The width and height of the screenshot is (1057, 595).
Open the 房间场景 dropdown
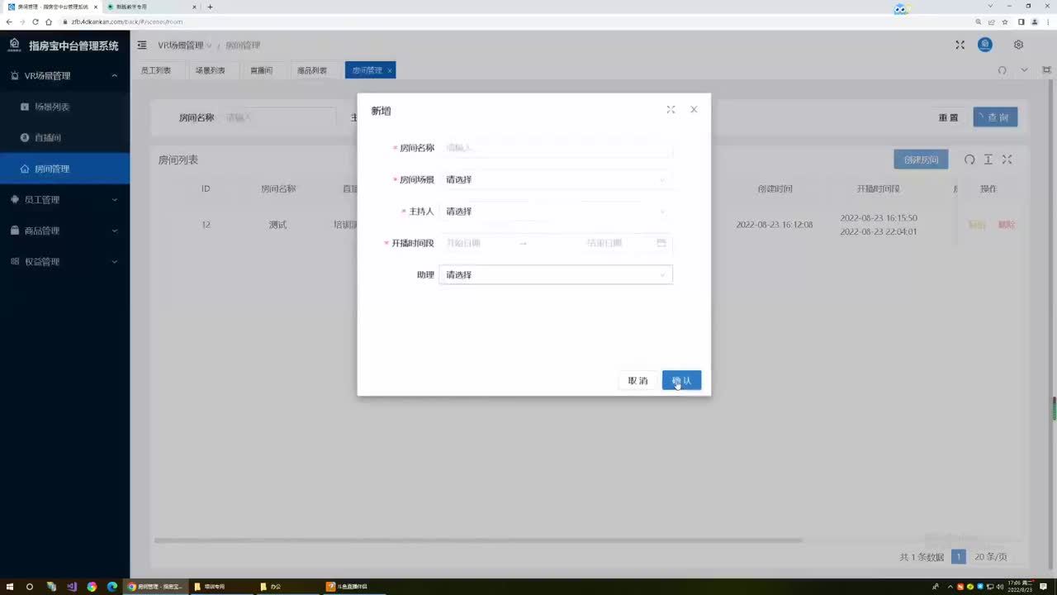pos(555,179)
